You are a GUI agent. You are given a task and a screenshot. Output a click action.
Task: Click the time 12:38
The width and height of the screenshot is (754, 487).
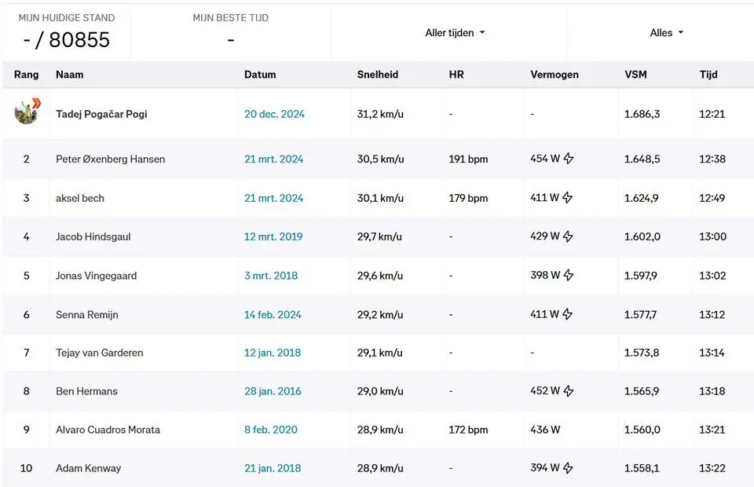712,159
